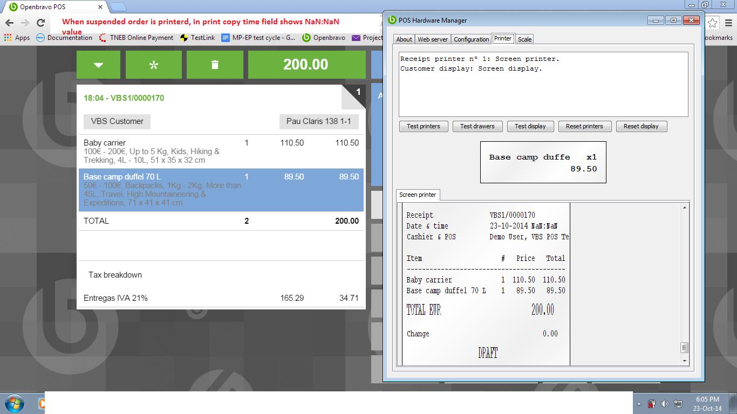Click inside the printer status text area
Image resolution: width=737 pixels, height=414 pixels.
[x=543, y=84]
